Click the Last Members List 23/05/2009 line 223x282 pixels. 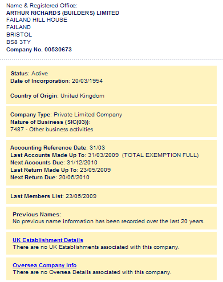(x=54, y=196)
